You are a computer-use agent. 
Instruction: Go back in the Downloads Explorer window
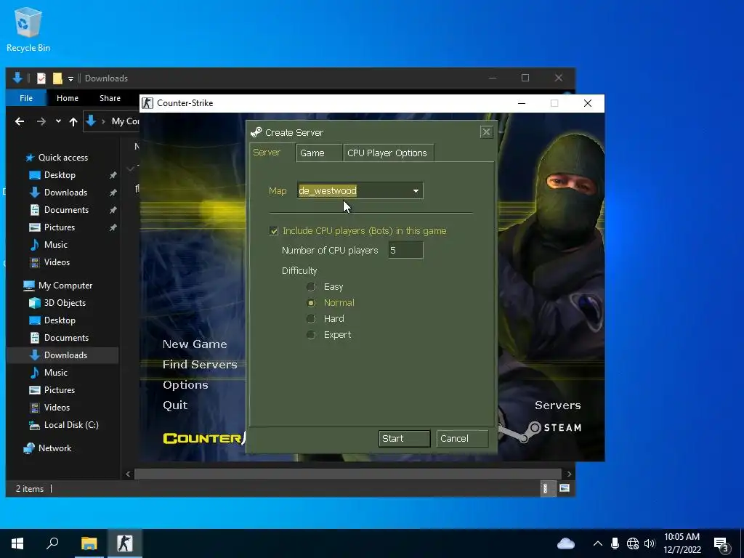coord(20,121)
